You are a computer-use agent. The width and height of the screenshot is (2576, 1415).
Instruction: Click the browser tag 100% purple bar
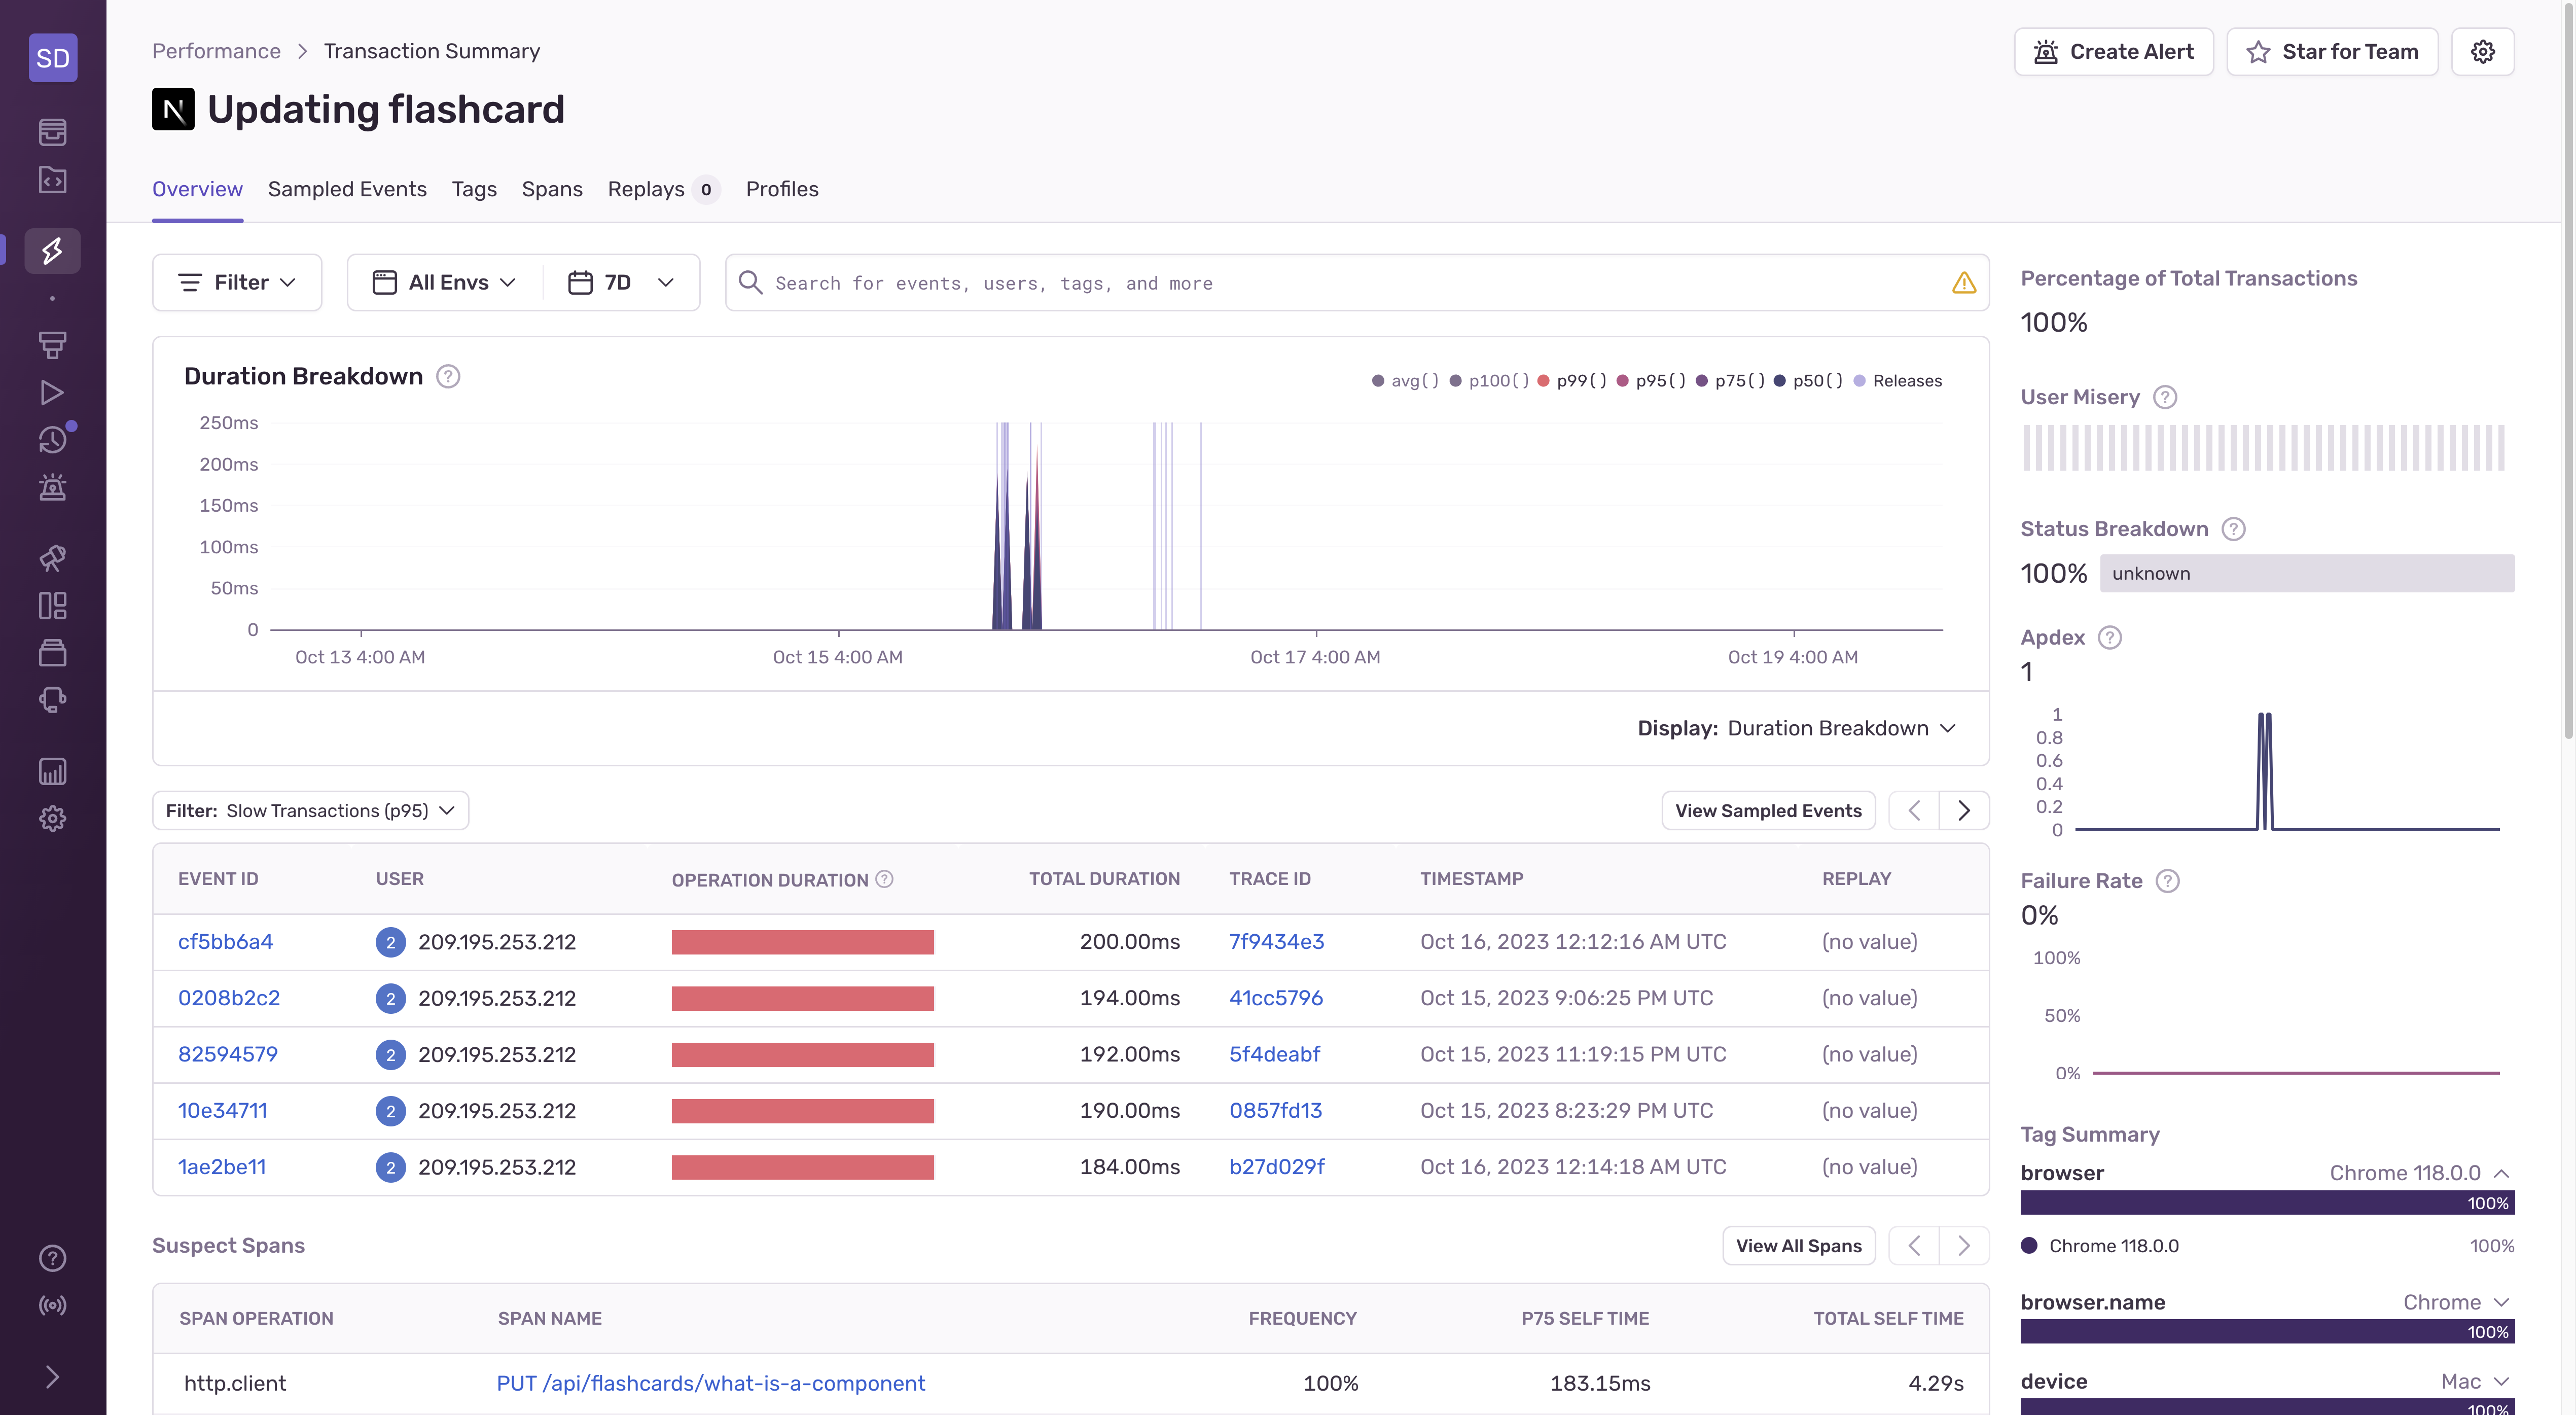[2266, 1203]
